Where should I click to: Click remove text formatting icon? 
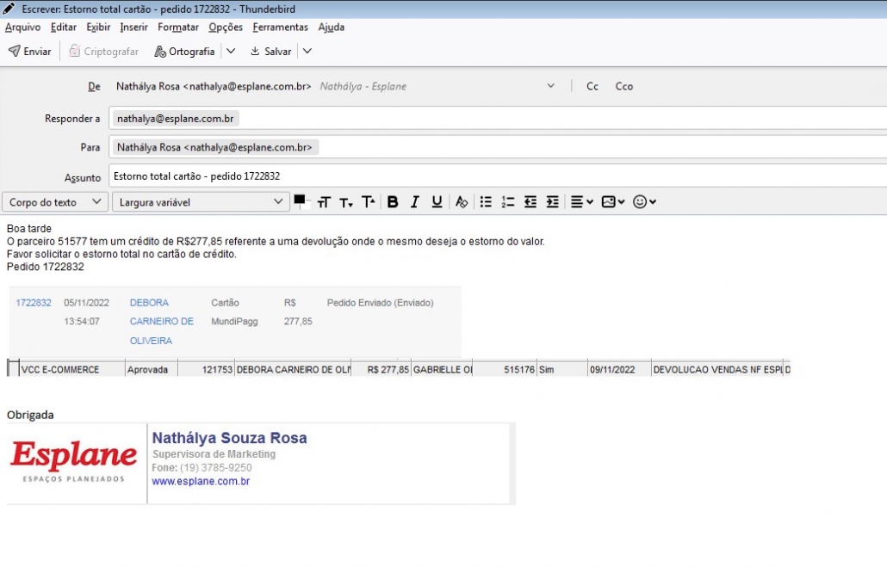pyautogui.click(x=462, y=202)
